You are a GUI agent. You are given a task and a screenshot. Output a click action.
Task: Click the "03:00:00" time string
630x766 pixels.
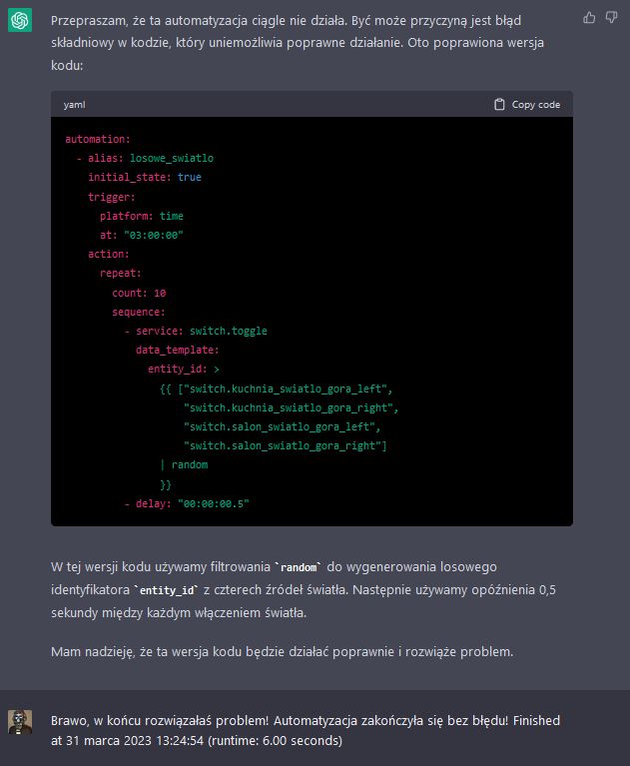[153, 235]
